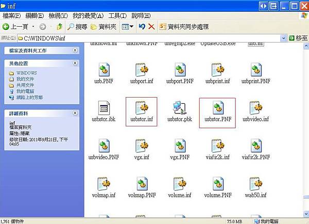The image size is (309, 224).
Task: Open the address bar dropdown arrow
Action: pos(283,38)
